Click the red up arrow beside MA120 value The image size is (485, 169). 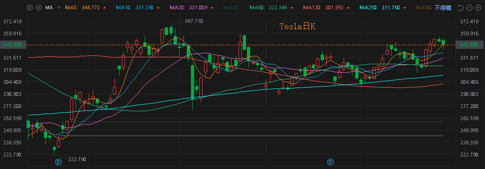pos(348,8)
